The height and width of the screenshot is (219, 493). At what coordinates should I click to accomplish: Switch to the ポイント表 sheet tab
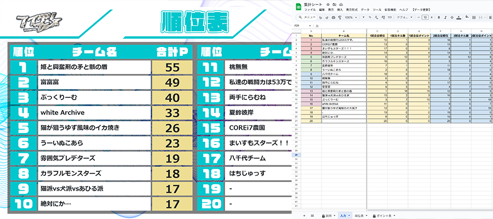[x=382, y=216]
